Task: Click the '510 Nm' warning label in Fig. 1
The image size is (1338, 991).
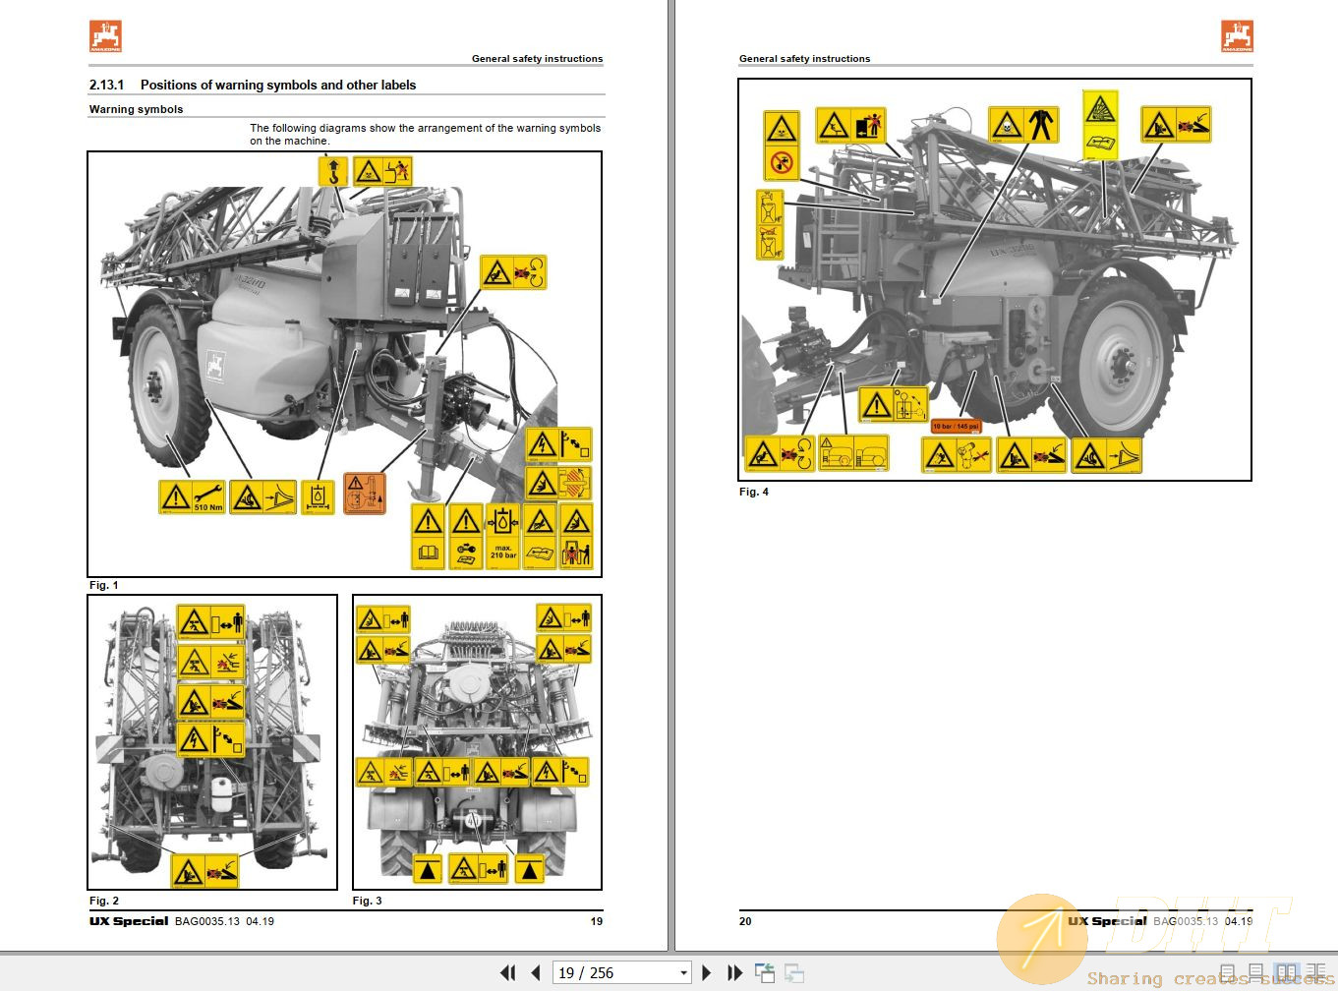Action: pyautogui.click(x=192, y=496)
